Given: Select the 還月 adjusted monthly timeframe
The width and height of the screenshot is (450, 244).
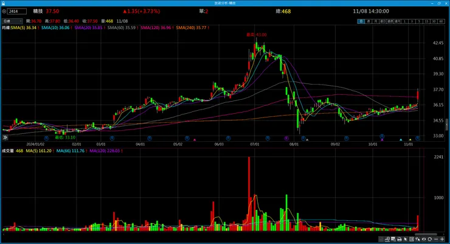Looking at the screenshot, I should coord(398,21).
